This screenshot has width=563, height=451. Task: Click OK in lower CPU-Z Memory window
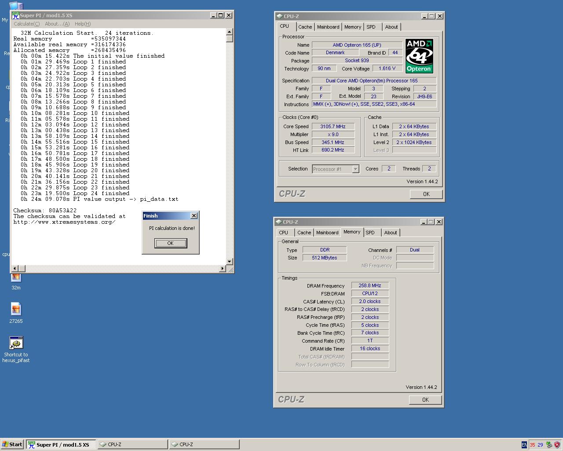click(x=425, y=400)
